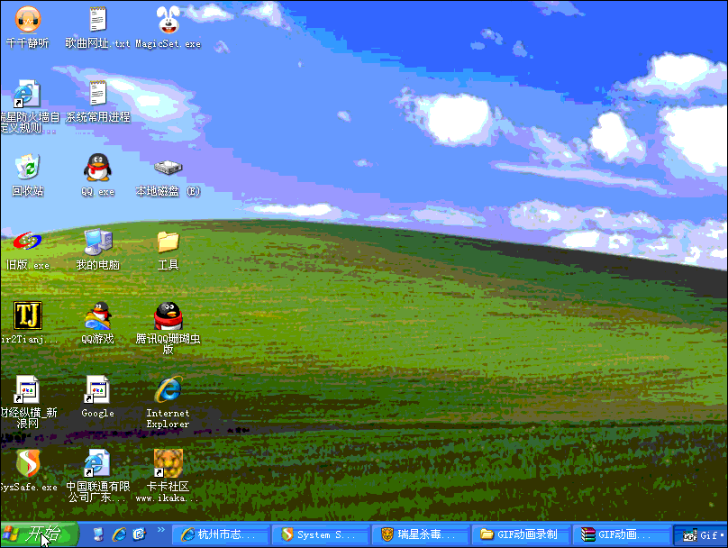The width and height of the screenshot is (728, 548).
Task: Switch to 瑞星杀毒 taskbar window
Action: click(422, 534)
